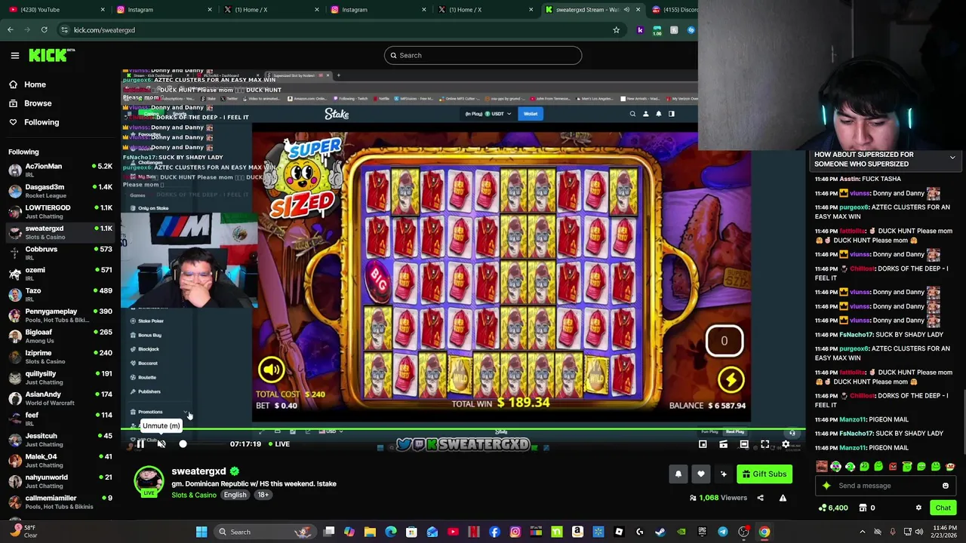Share the stream via share icon
Screen dimensions: 966x543
(x=760, y=498)
